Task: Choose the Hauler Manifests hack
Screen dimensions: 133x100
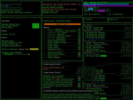Action: 62,53
